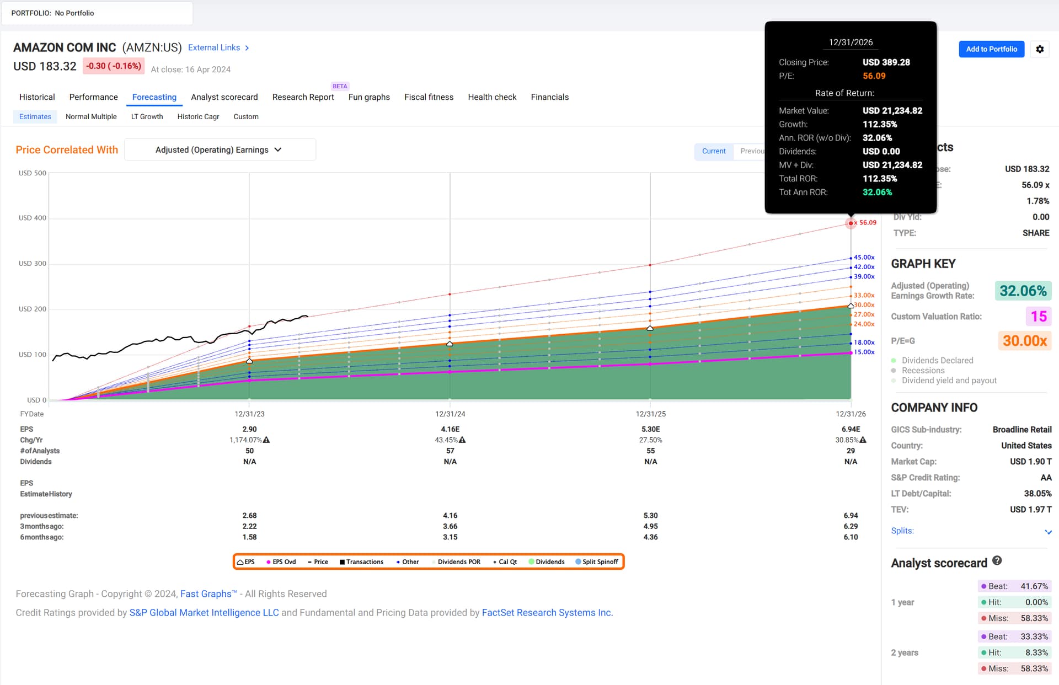Click the External Links chevron arrow

247,48
